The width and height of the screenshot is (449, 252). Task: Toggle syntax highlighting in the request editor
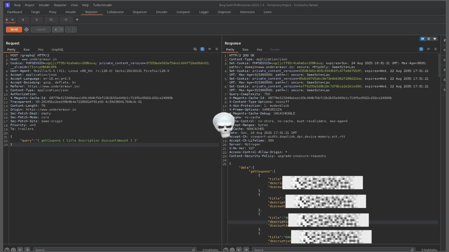202,49
